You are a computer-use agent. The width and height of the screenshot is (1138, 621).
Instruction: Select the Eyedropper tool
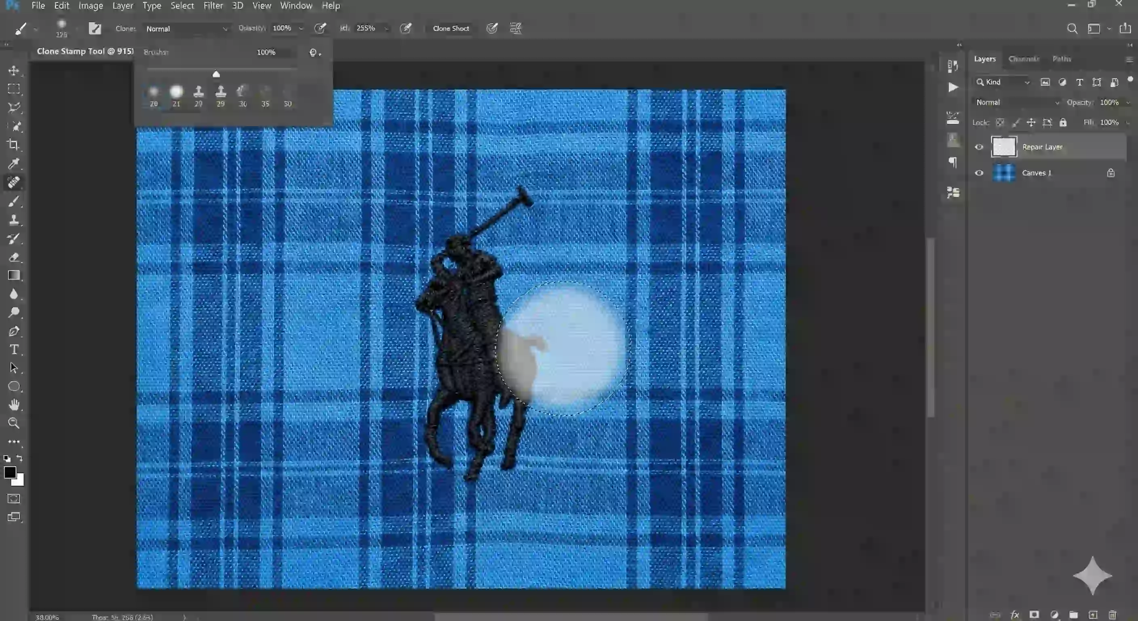point(14,164)
